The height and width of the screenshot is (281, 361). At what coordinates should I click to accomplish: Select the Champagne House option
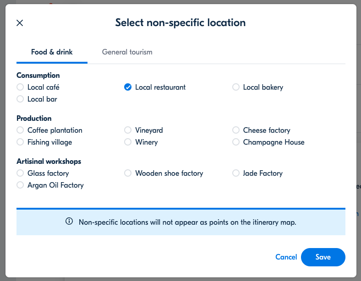[236, 142]
